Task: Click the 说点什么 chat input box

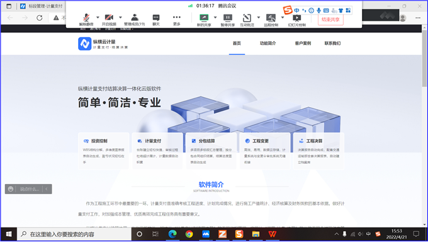Action: [30, 189]
